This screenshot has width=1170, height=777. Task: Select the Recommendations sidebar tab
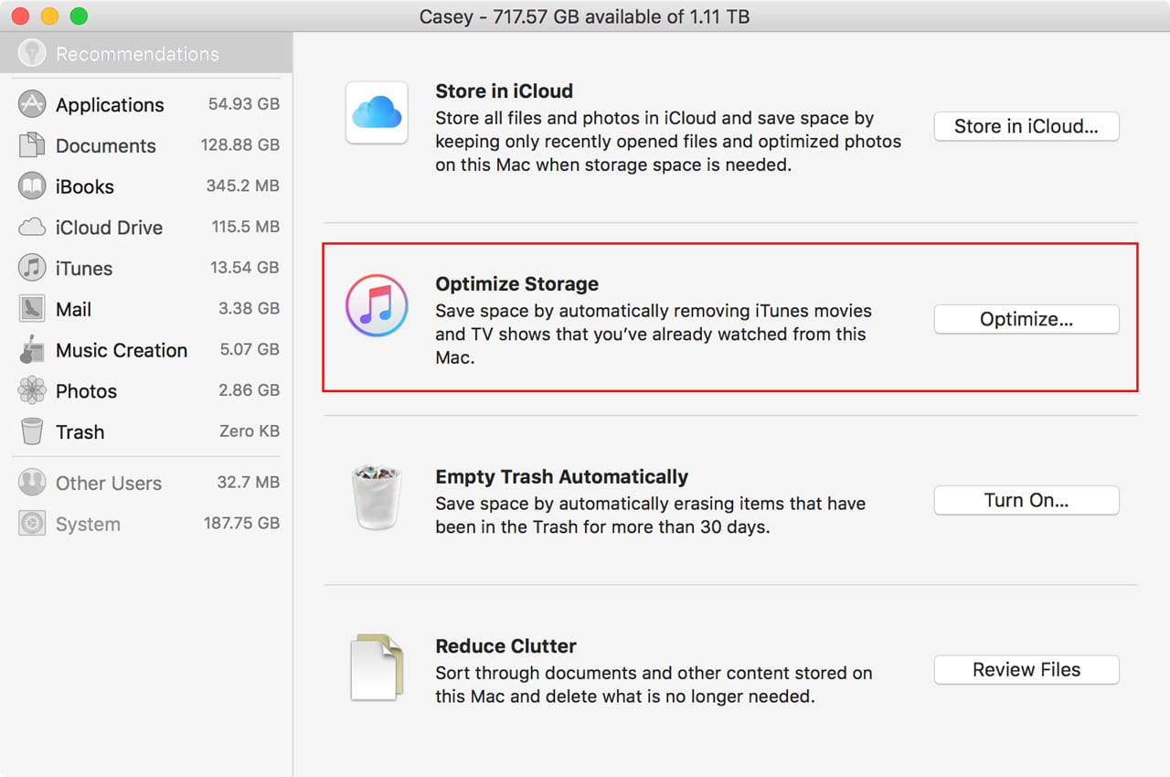click(137, 54)
